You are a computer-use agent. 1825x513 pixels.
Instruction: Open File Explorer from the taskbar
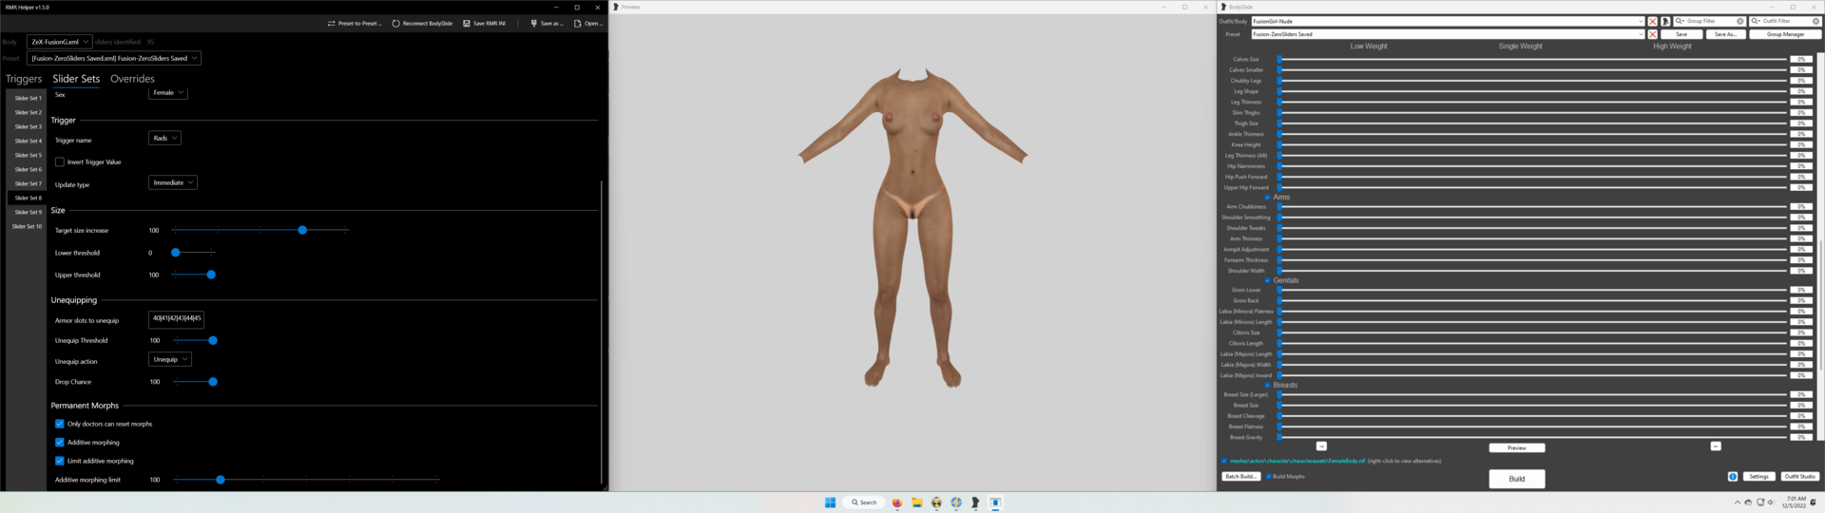coord(916,503)
